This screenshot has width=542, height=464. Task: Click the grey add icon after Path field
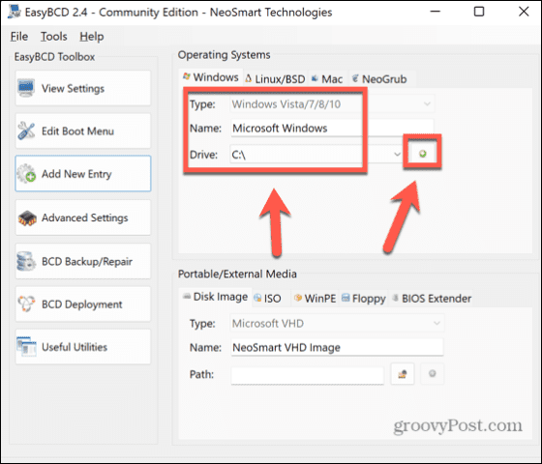432,373
